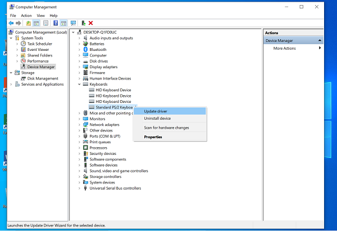
Task: Expand the Display adapters category
Action: [x=80, y=67]
